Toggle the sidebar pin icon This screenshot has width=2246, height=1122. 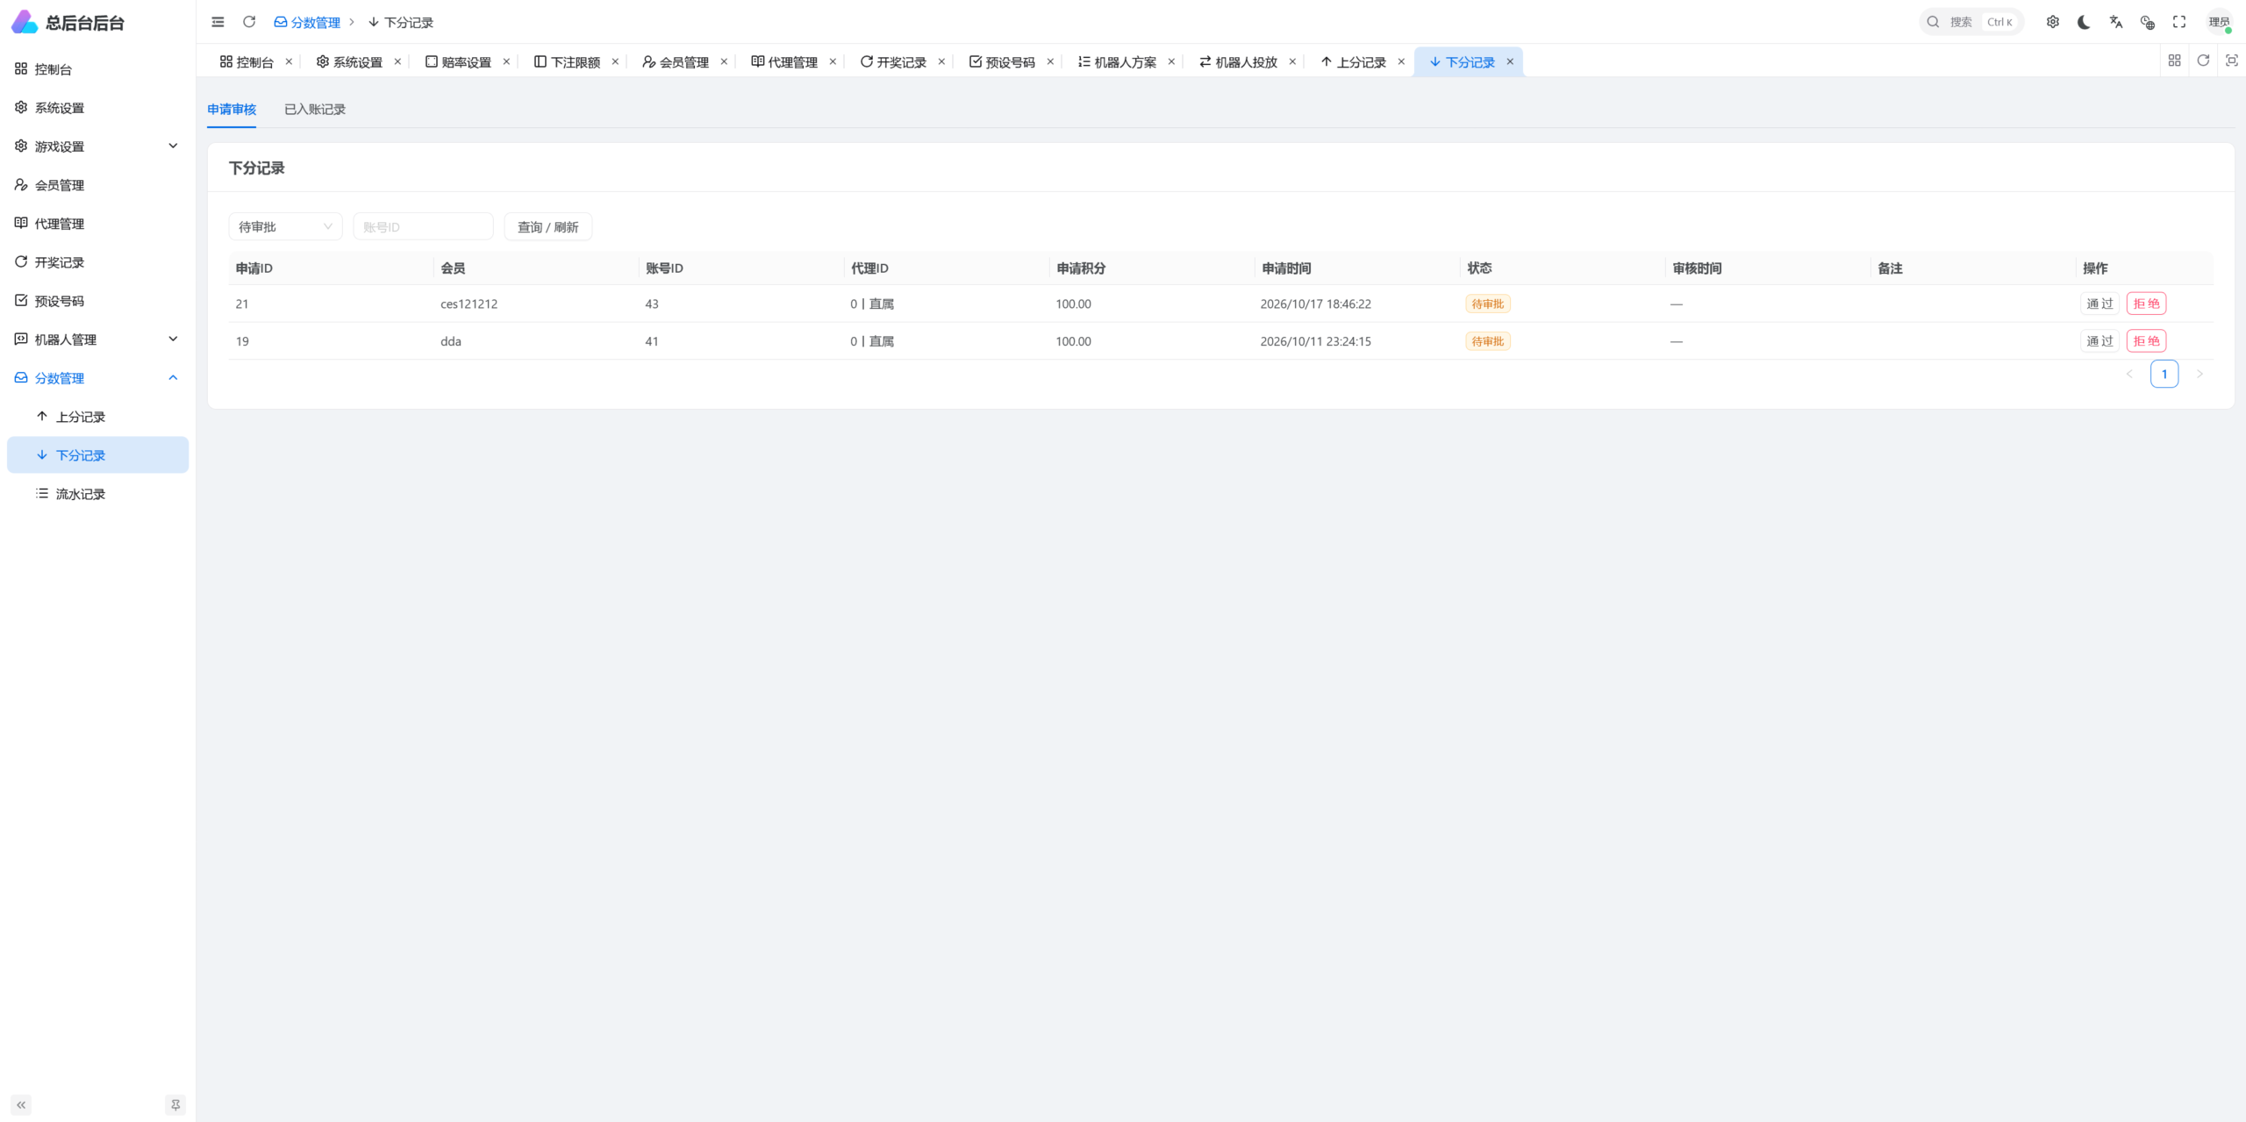pos(175,1105)
